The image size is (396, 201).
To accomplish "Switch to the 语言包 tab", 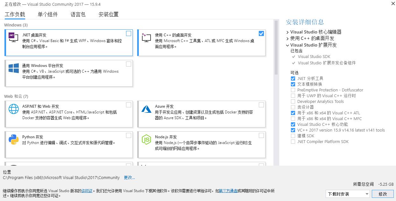I will (78, 14).
